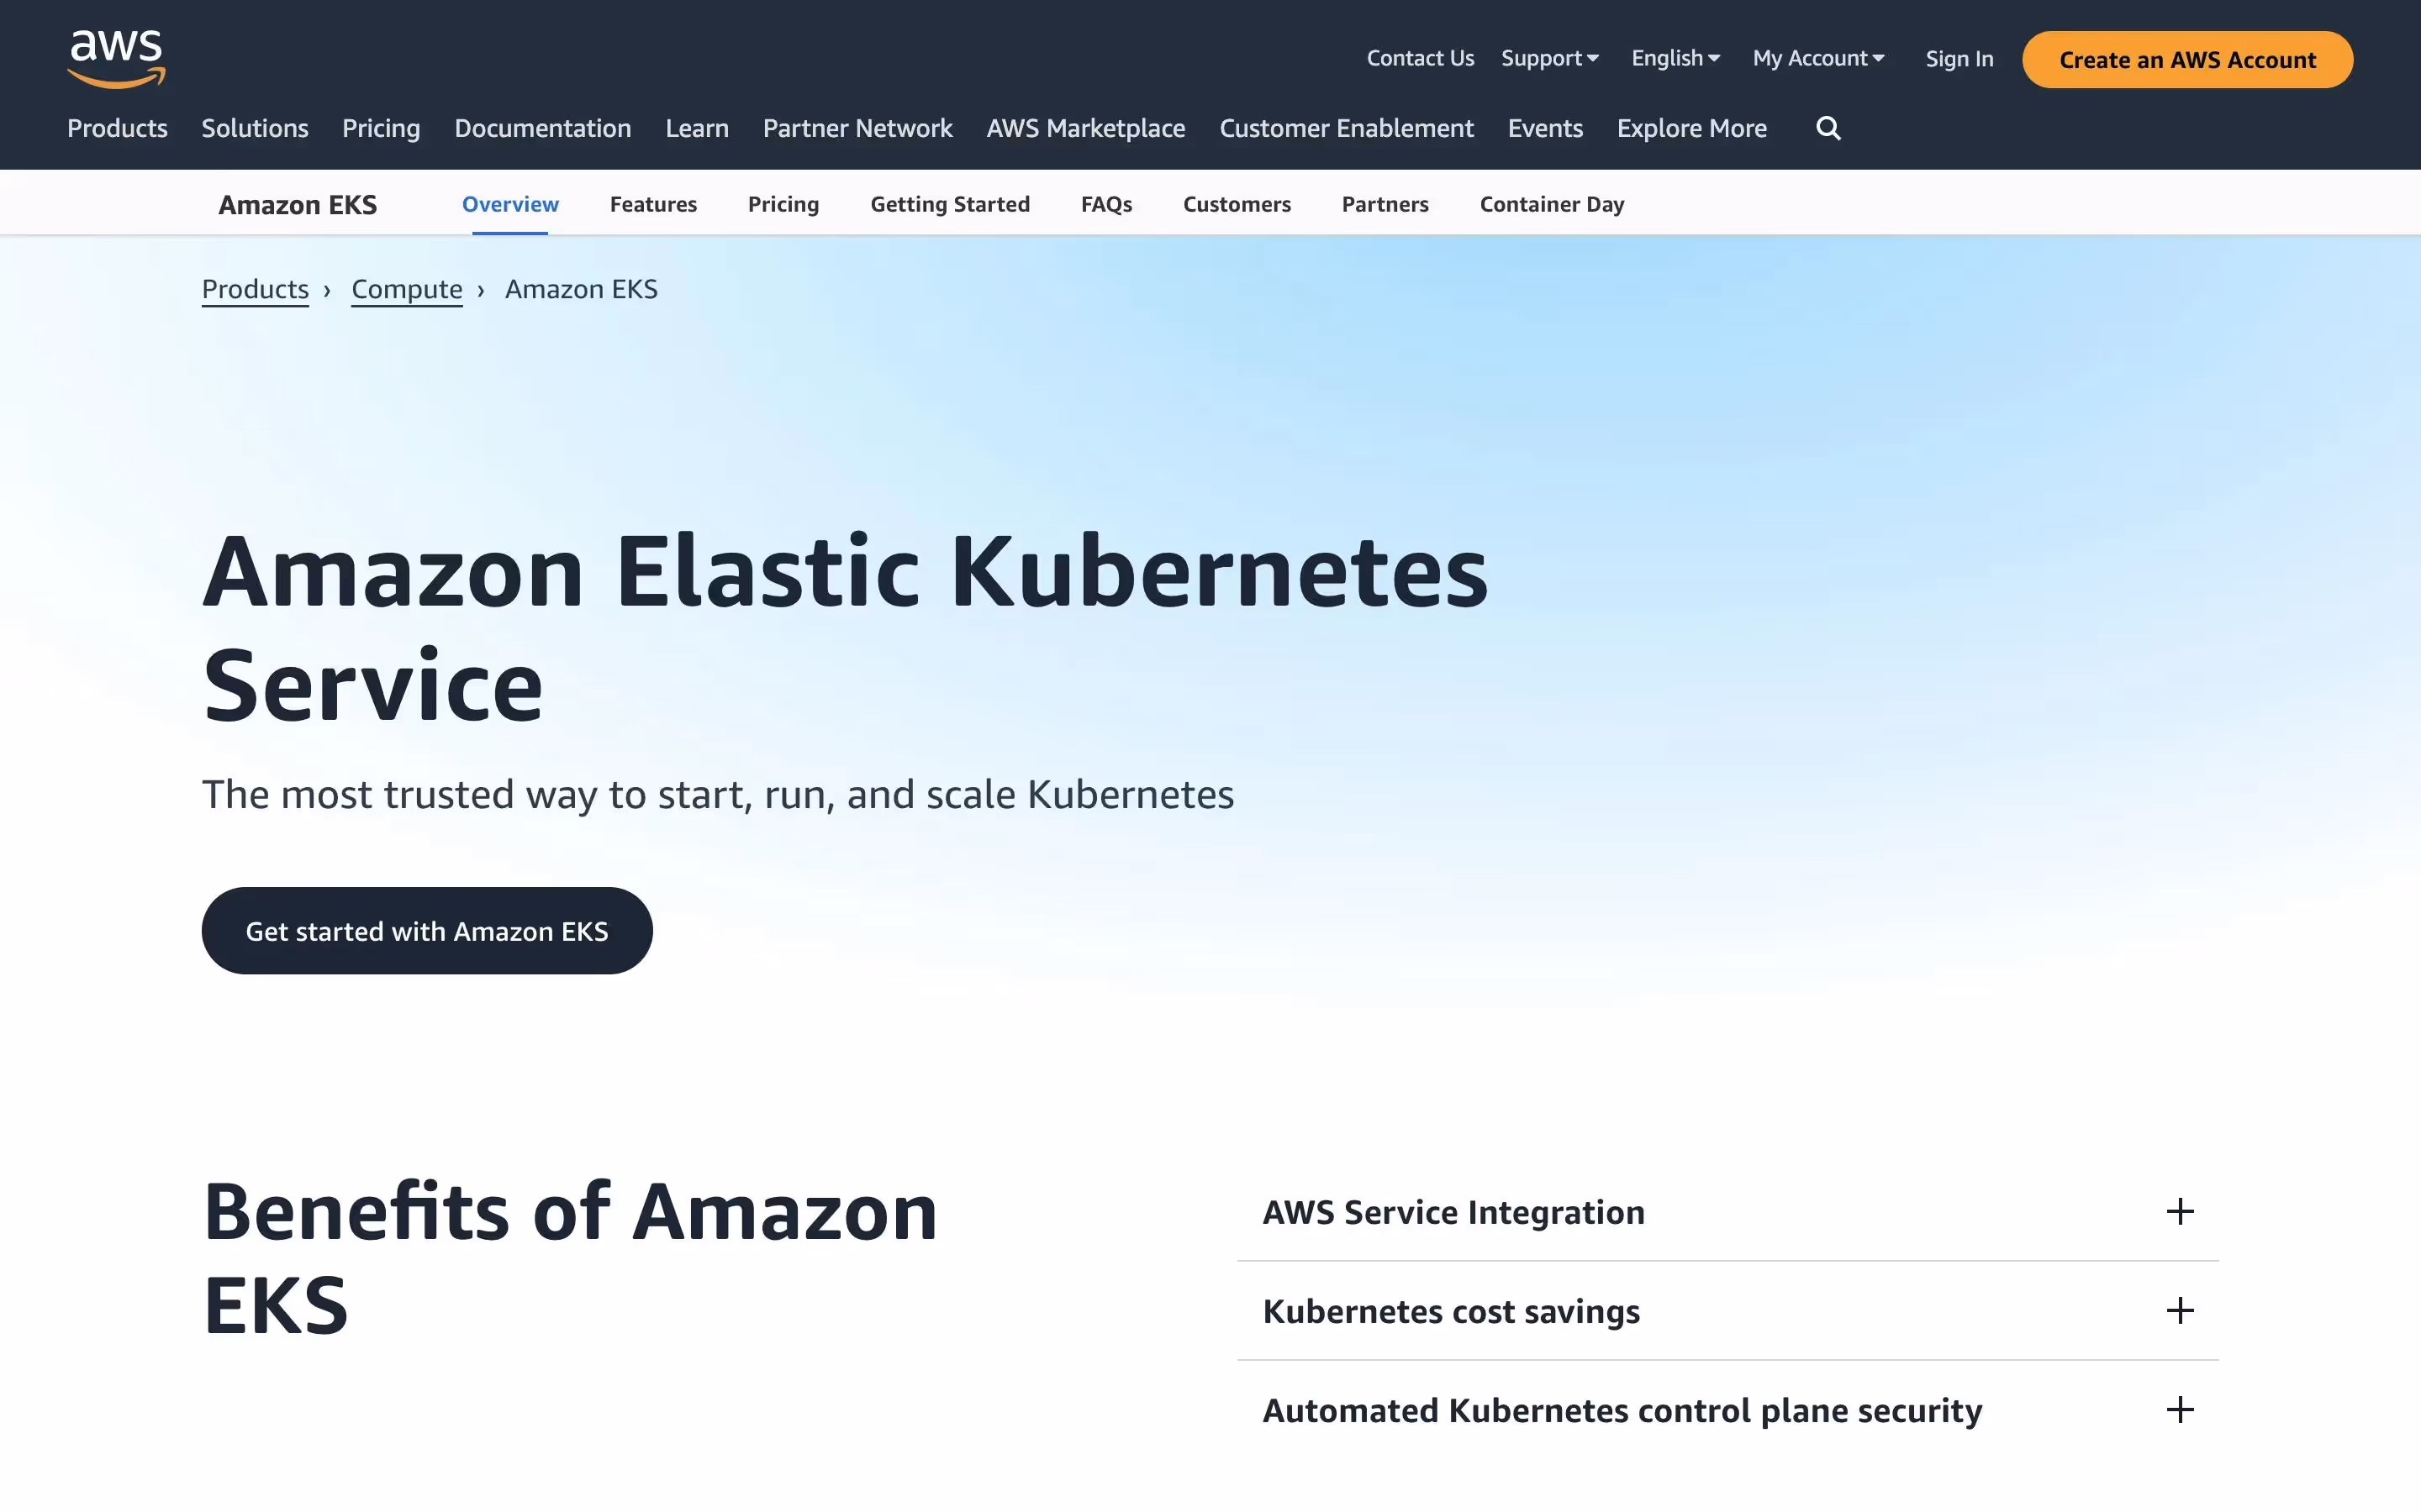Viewport: 2421px width, 1512px height.
Task: Click the Sign In link
Action: (x=1959, y=59)
